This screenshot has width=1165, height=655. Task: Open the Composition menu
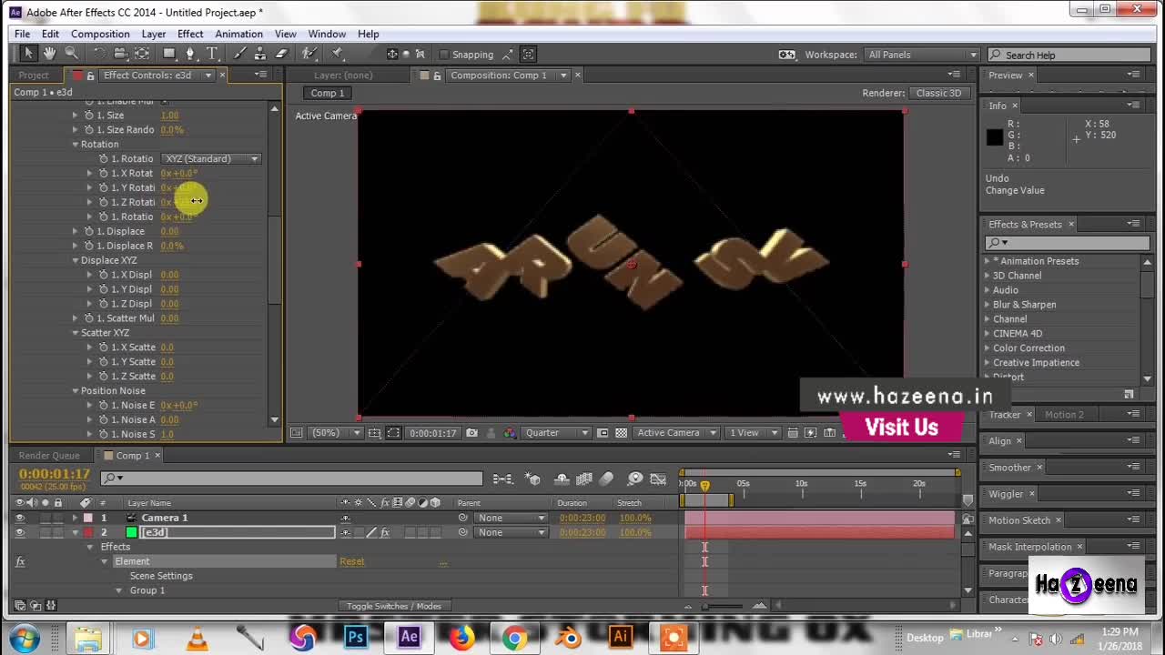[100, 34]
